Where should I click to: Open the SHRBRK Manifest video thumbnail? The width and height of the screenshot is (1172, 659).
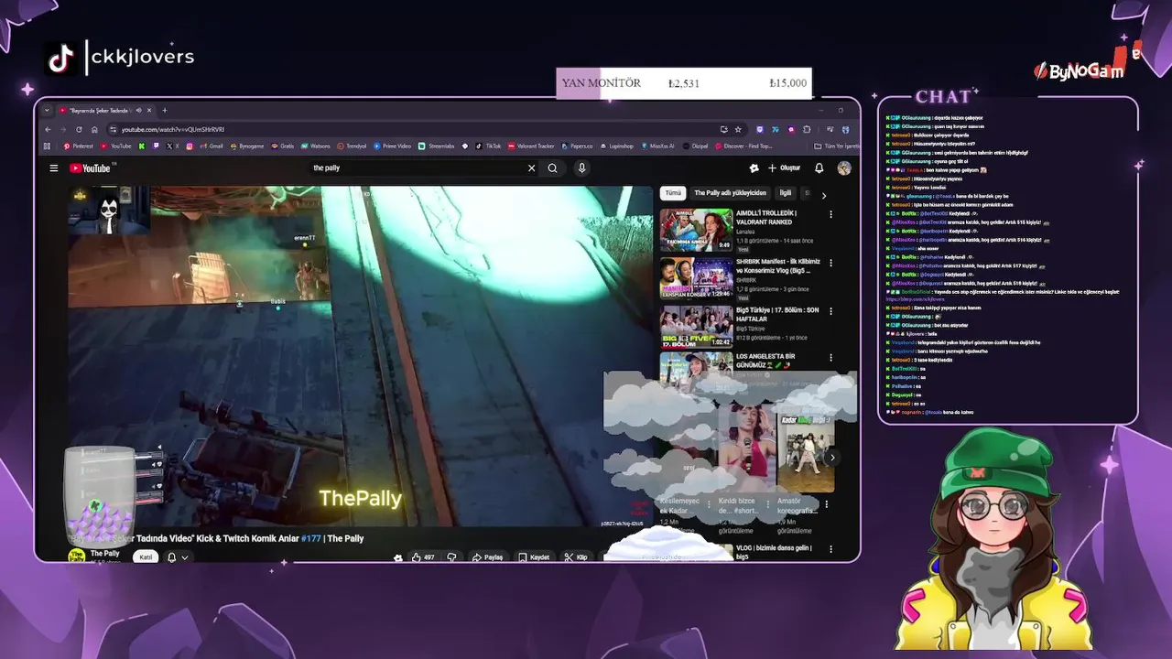[x=696, y=278]
